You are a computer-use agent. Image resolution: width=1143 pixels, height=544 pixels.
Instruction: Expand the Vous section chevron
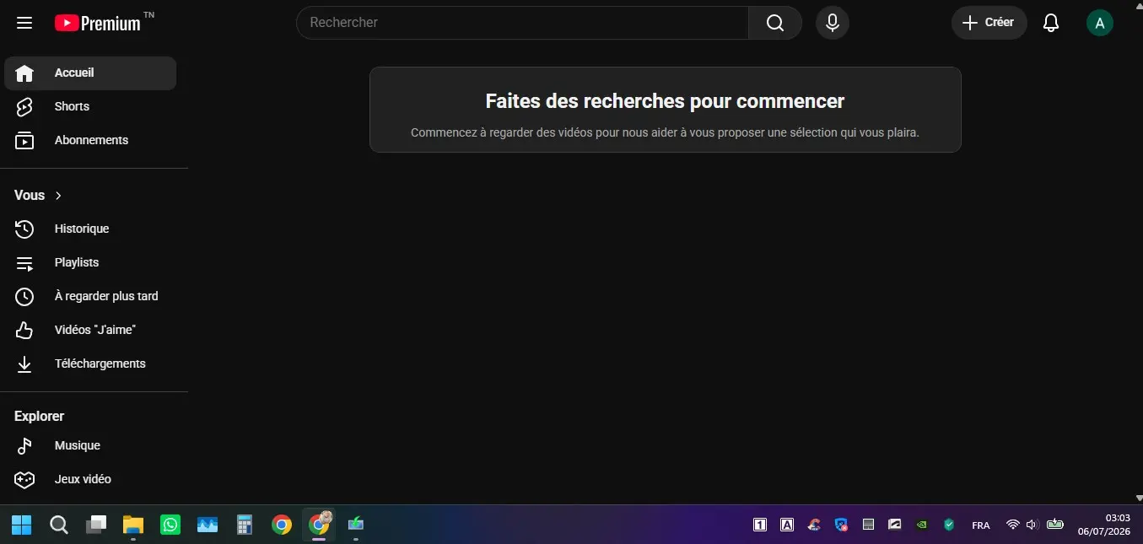[x=58, y=196]
